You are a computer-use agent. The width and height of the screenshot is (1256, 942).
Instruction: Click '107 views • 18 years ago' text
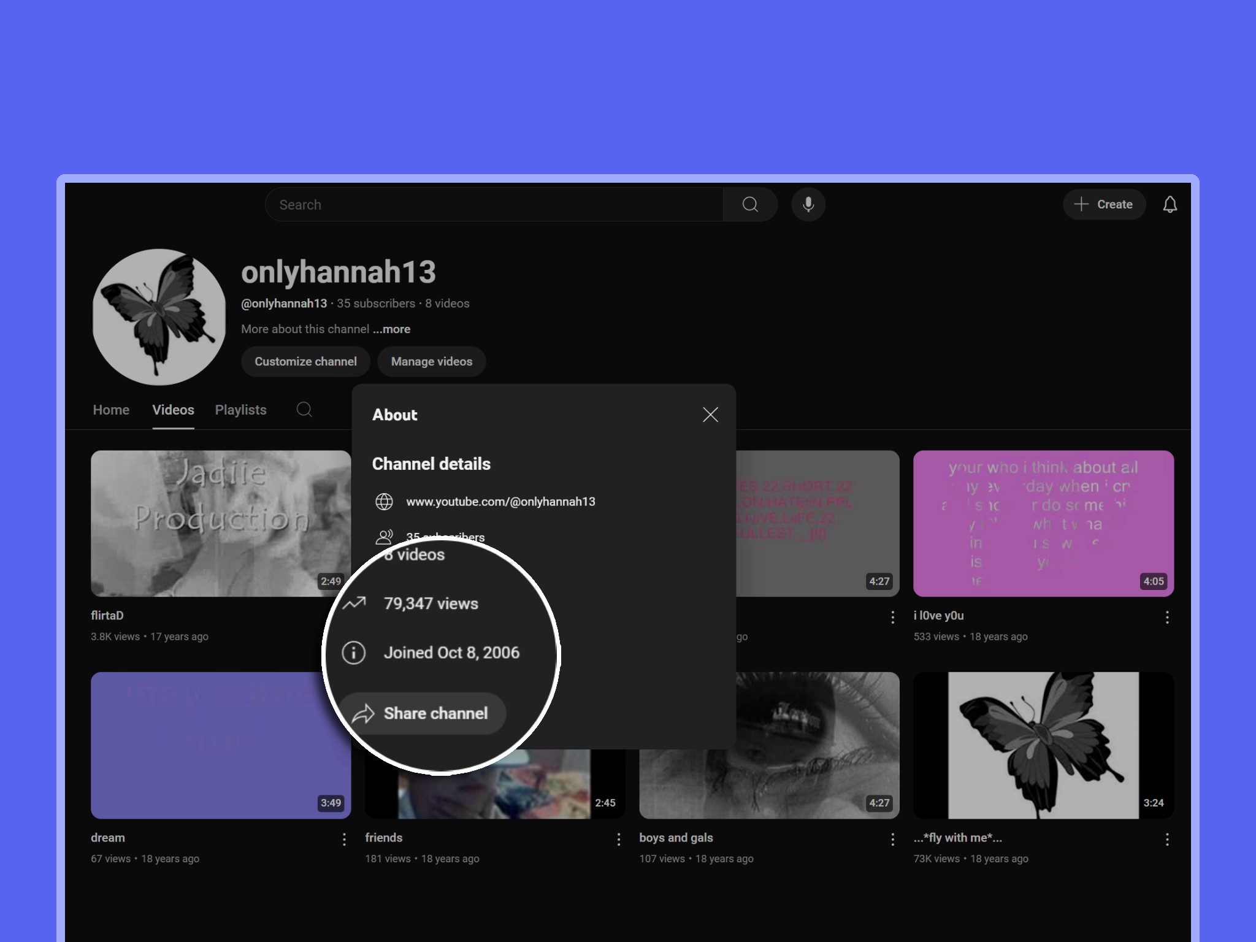pyautogui.click(x=696, y=859)
